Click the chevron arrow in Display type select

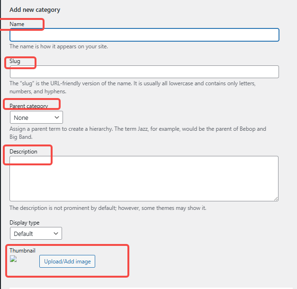[56, 234]
